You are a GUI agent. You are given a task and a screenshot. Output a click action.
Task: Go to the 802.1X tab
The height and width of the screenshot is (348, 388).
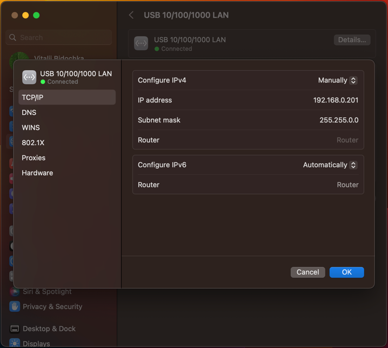click(x=33, y=142)
